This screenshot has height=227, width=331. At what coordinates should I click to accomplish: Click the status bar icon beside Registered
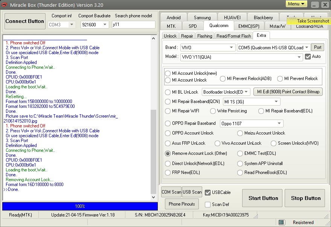(x=281, y=222)
